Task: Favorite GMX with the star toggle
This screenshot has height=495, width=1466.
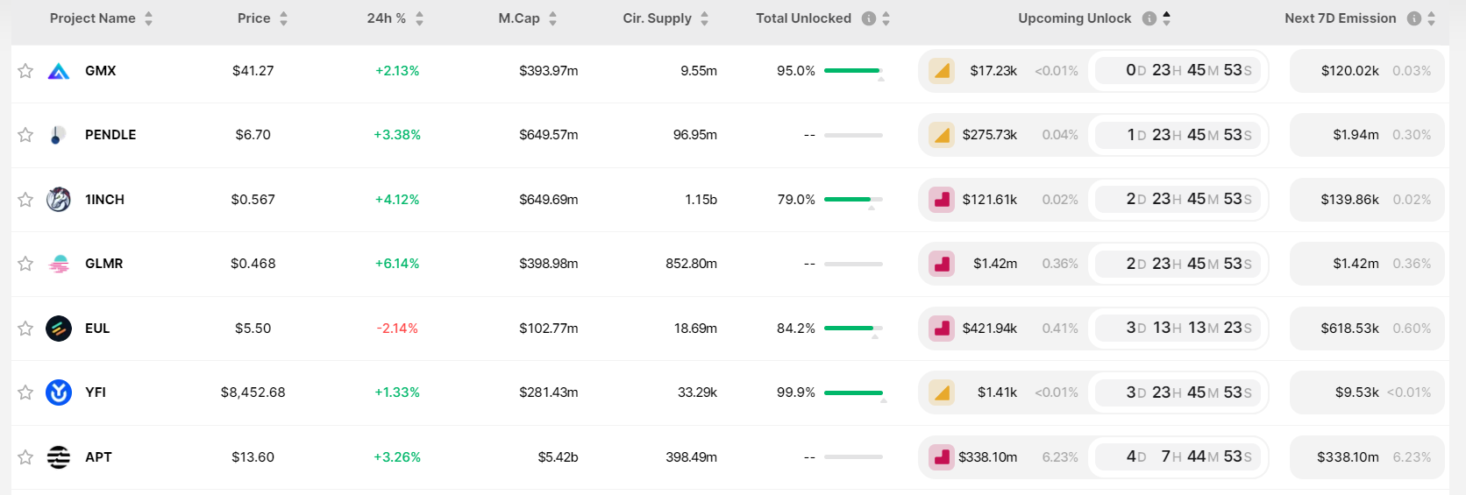Action: tap(25, 71)
